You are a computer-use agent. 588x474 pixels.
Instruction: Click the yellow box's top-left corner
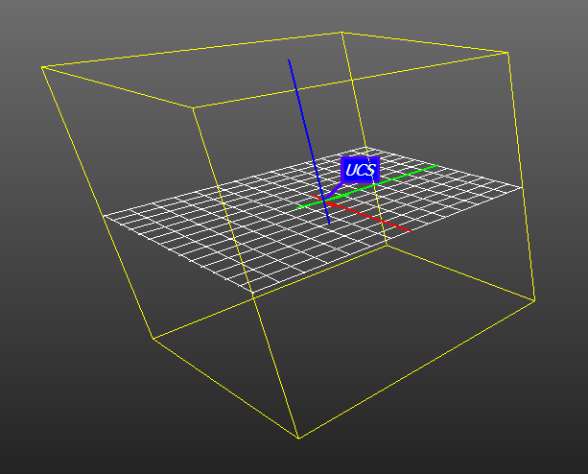[41, 67]
